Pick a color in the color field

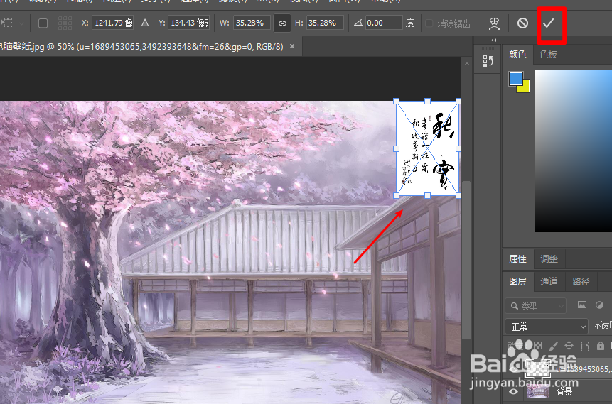(x=573, y=151)
